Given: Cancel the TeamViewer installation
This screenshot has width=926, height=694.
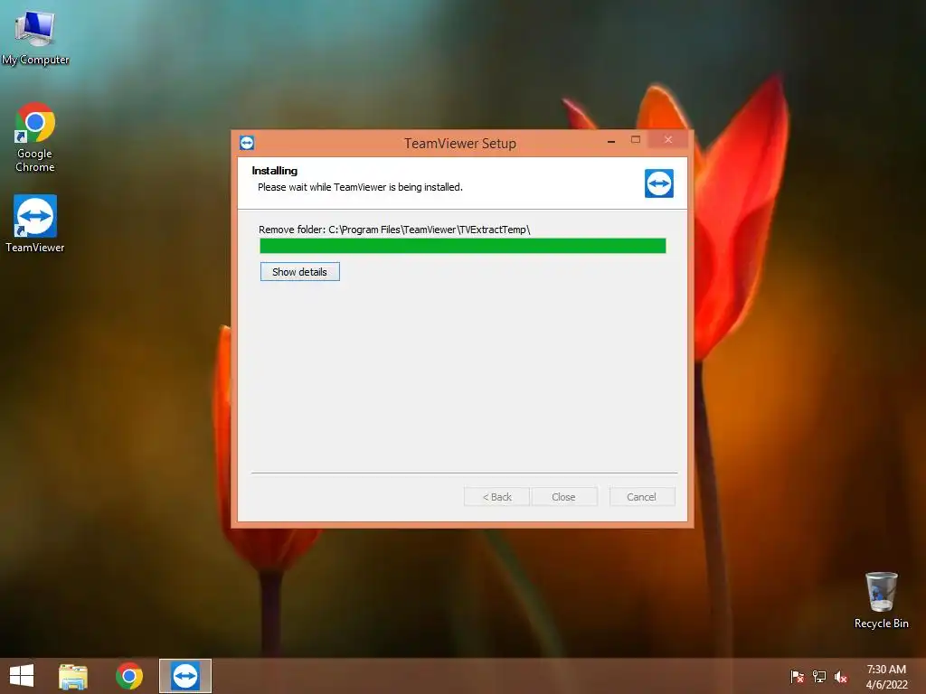Looking at the screenshot, I should click(x=642, y=497).
